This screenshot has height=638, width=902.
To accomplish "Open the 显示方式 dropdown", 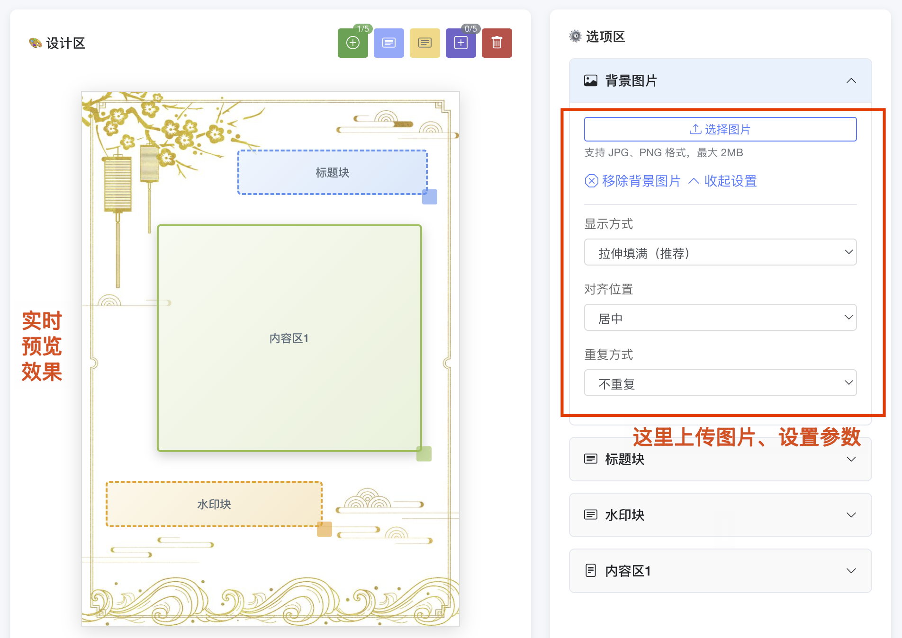I will [720, 252].
